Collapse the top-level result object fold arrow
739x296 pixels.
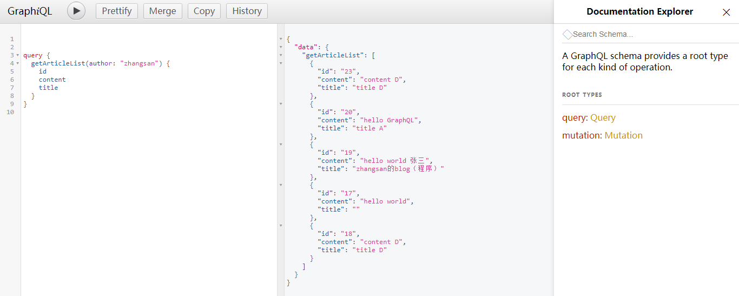coord(280,39)
